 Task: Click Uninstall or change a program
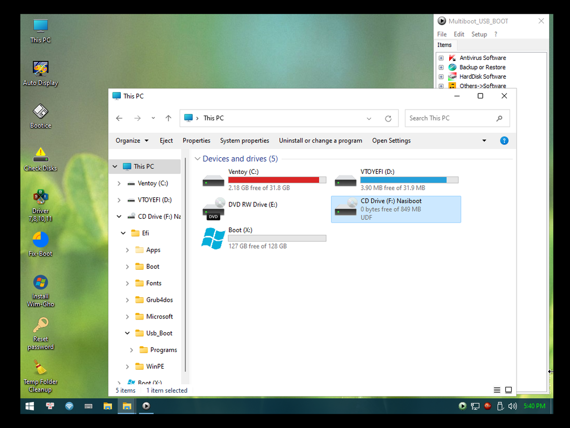(x=320, y=141)
